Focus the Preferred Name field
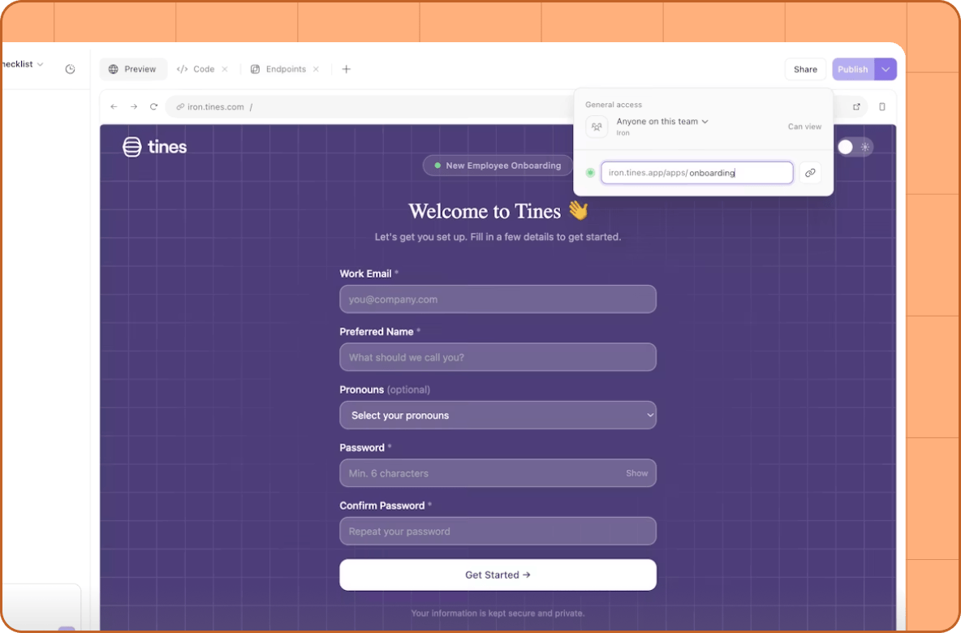This screenshot has width=961, height=633. [498, 357]
